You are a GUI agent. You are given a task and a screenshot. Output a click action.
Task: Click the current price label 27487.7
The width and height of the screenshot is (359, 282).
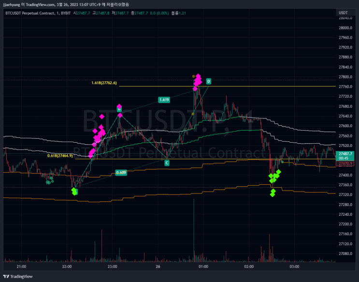pyautogui.click(x=345, y=154)
